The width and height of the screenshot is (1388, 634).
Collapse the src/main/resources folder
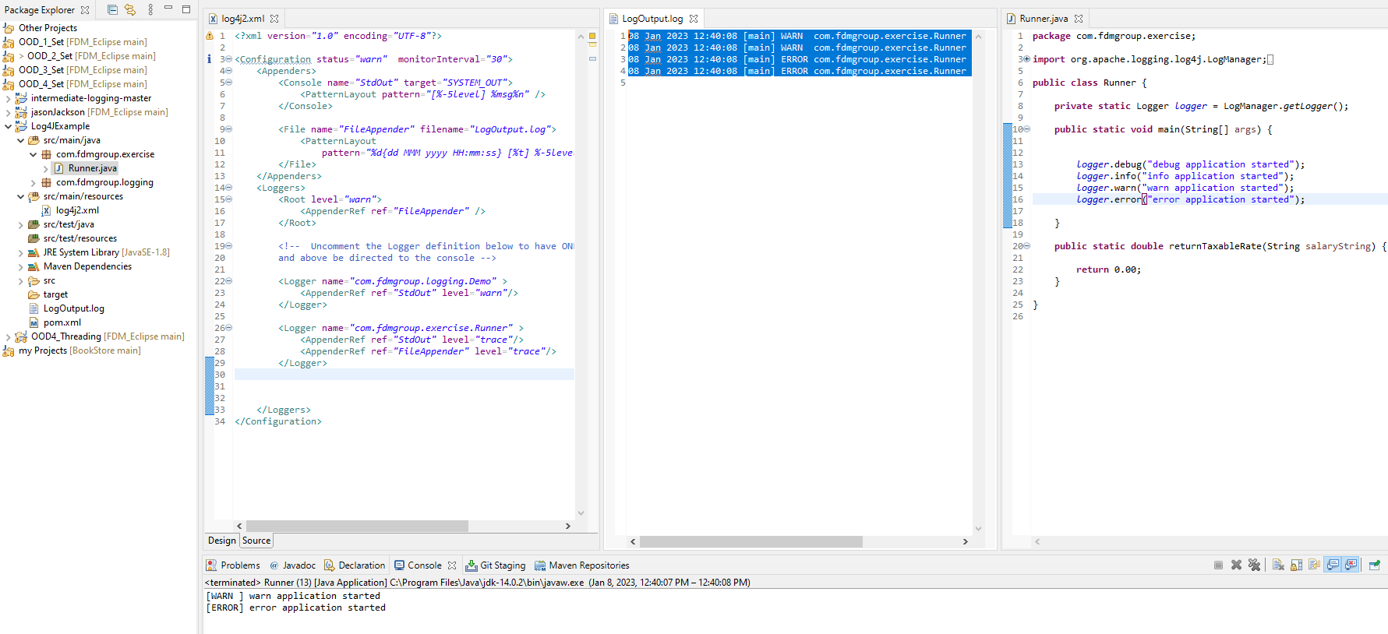(21, 196)
